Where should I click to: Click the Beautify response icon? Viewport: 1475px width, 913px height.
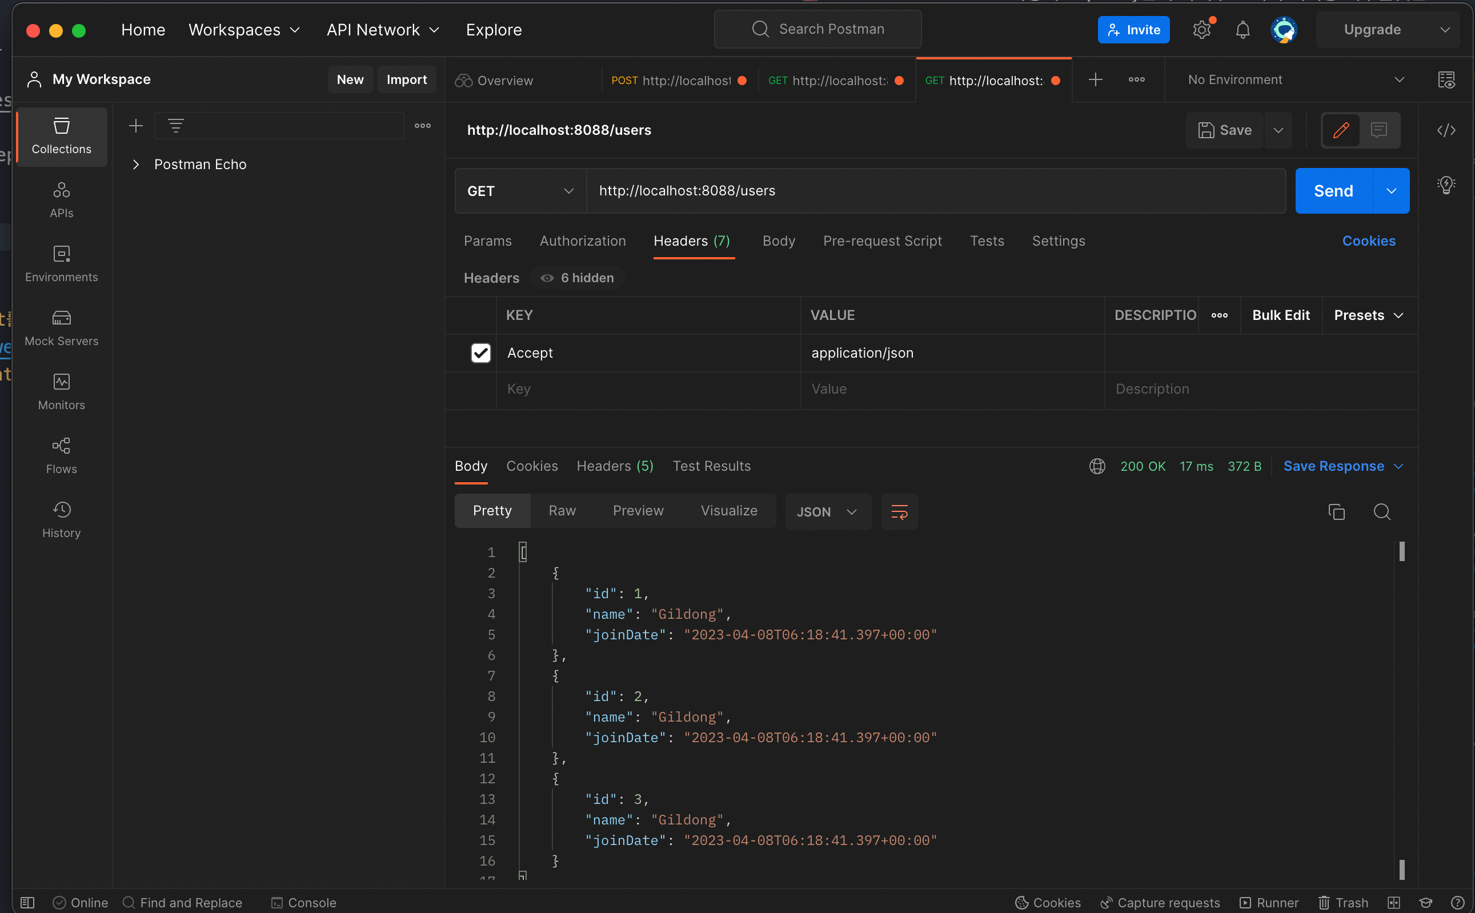pyautogui.click(x=900, y=512)
